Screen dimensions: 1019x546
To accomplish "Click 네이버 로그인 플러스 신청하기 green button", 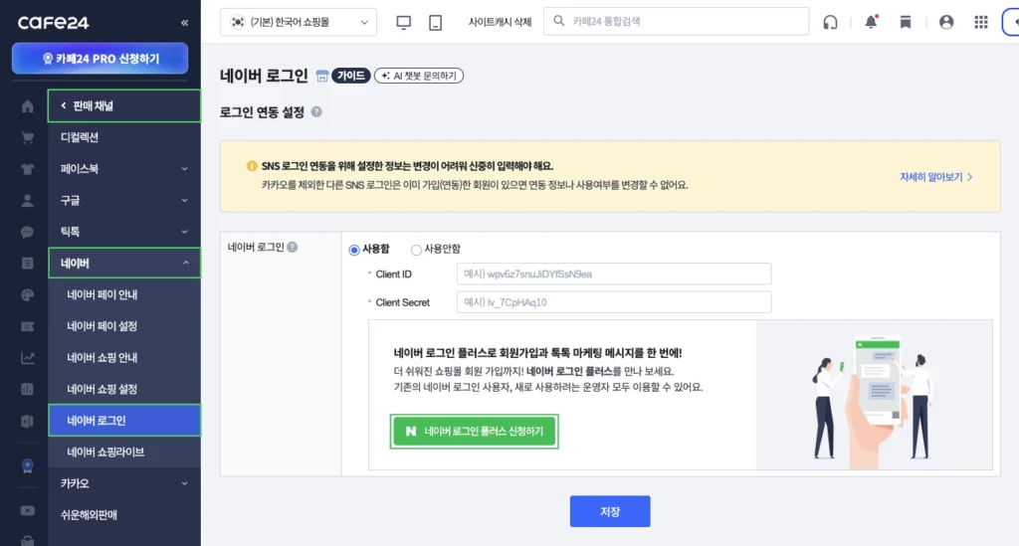I will 475,431.
